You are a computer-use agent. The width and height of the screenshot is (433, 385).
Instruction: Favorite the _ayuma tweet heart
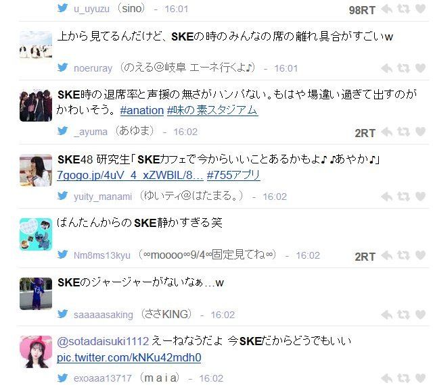[420, 132]
